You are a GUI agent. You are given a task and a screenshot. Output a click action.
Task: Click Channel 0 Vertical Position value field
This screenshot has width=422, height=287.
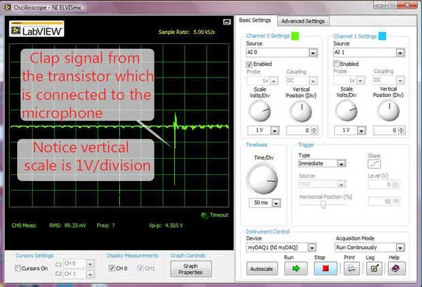tap(299, 130)
